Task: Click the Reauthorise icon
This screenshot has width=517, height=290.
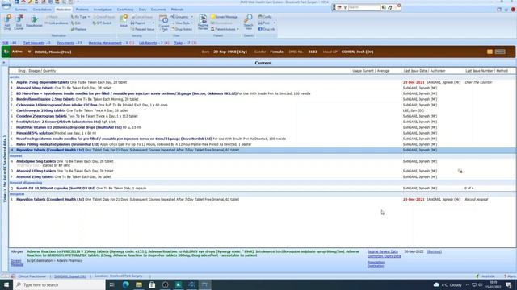Action: pos(34,22)
